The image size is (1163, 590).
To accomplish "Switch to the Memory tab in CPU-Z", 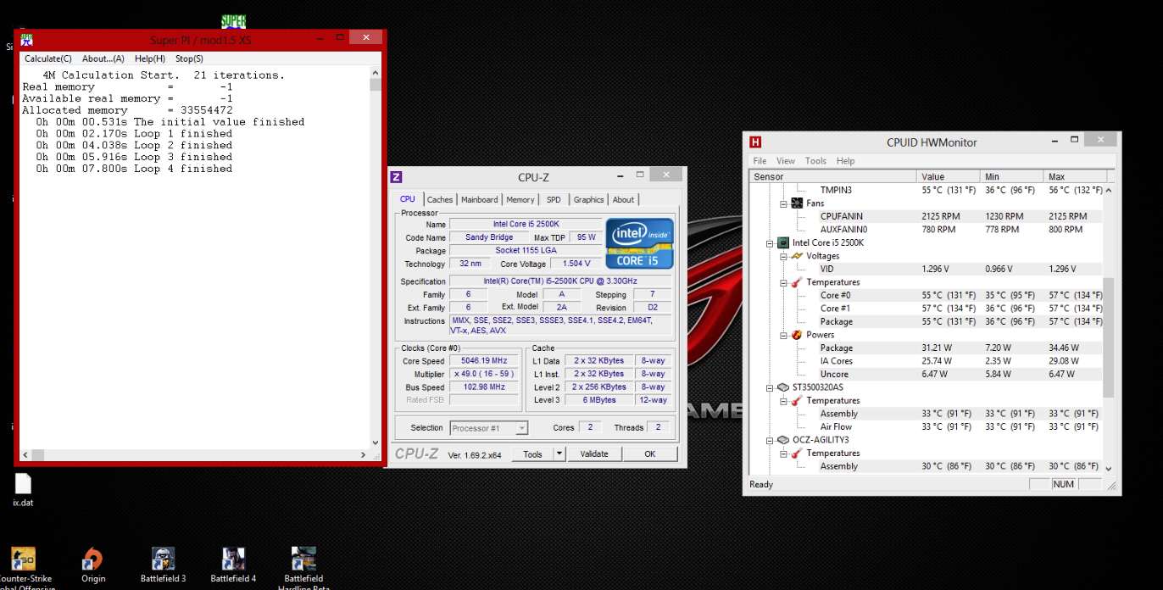I will click(x=520, y=200).
